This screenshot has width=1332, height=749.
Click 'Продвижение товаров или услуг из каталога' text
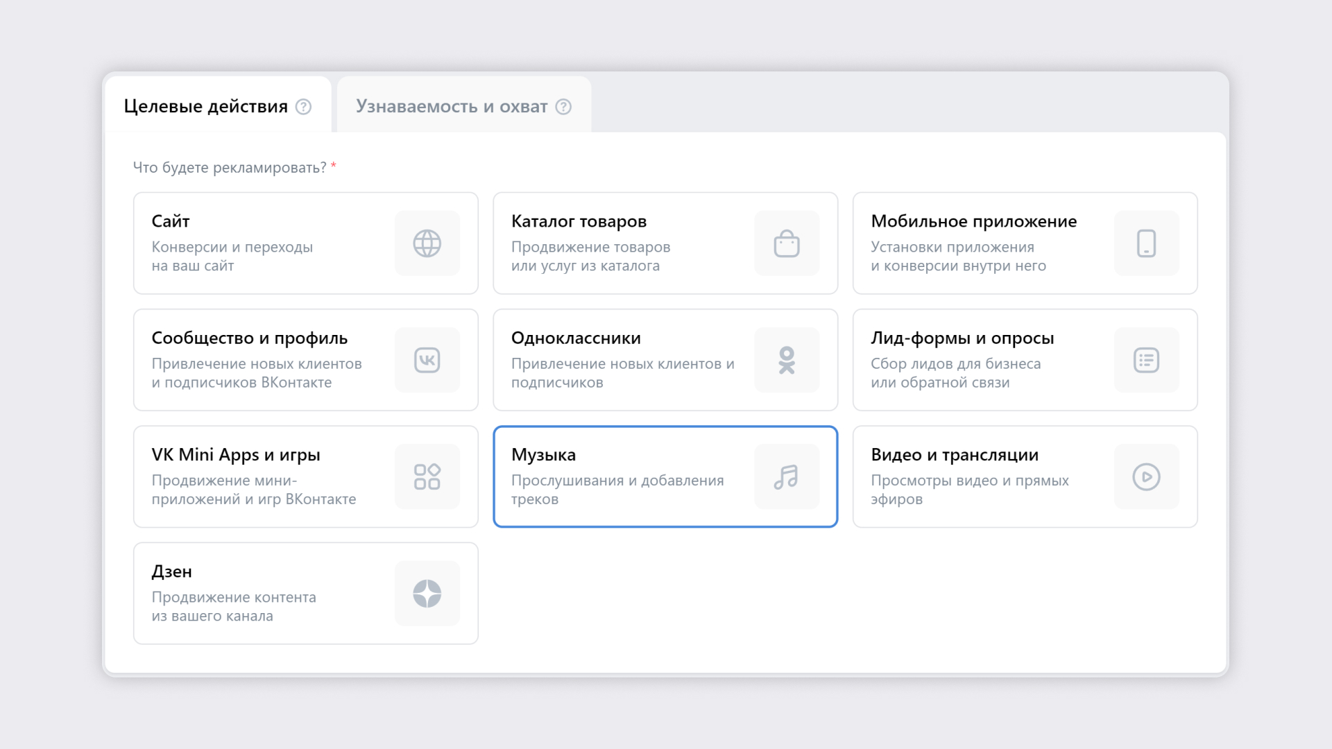(591, 257)
